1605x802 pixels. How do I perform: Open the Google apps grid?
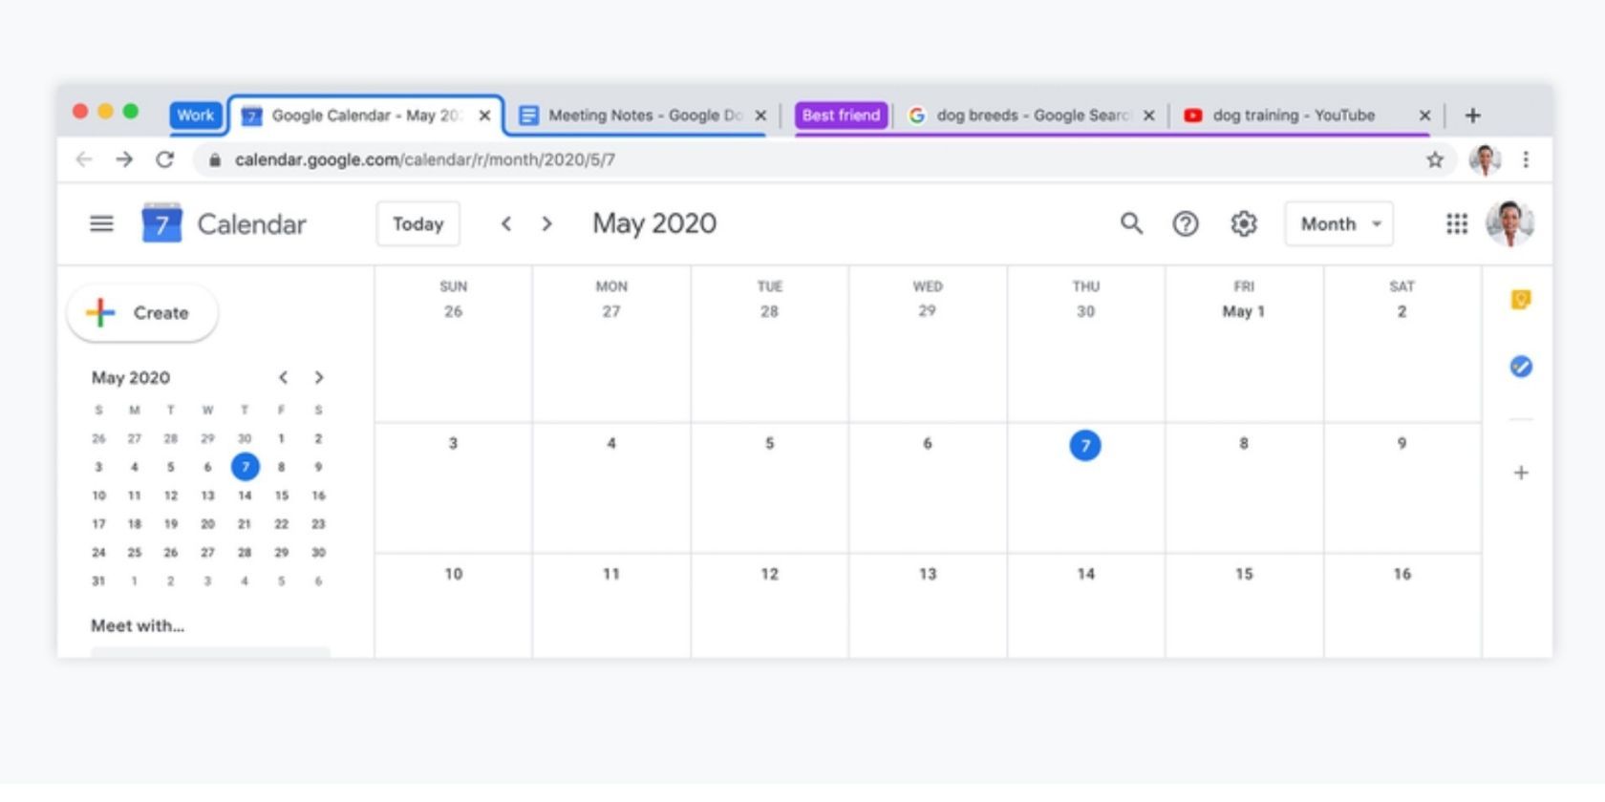[1456, 223]
